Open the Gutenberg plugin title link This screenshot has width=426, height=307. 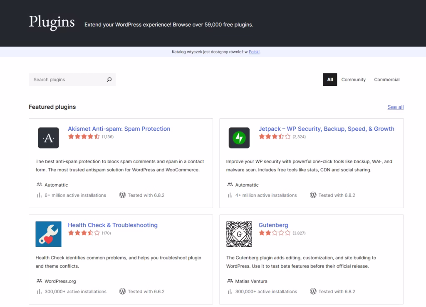(x=273, y=225)
